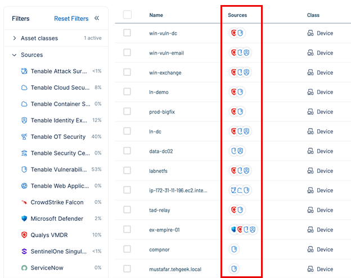
Task: Click the Sources column header
Action: point(237,15)
